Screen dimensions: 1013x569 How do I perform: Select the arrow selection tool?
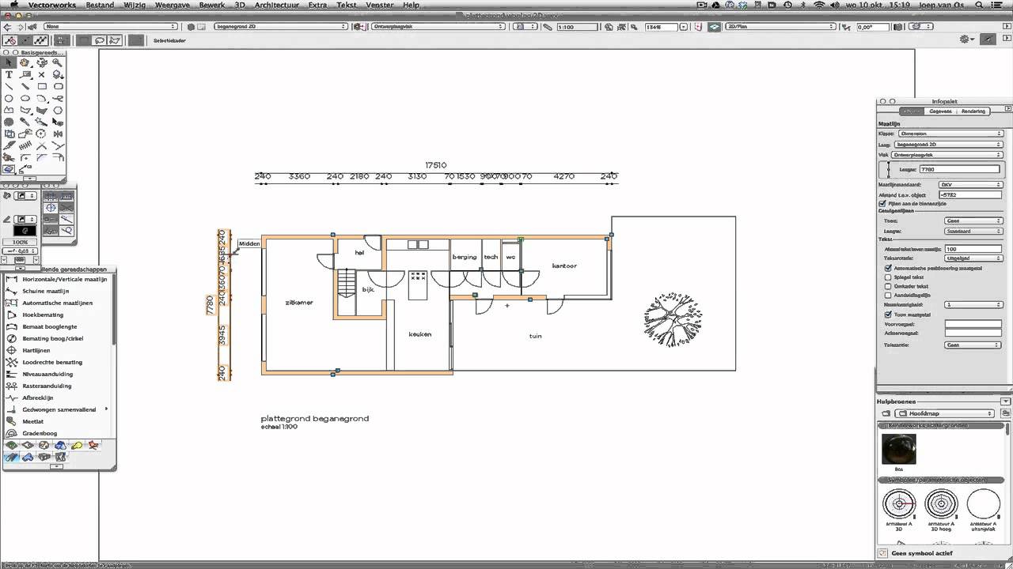9,62
